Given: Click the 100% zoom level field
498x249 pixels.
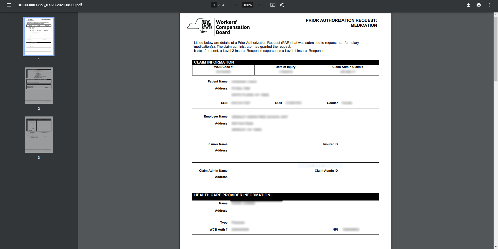Looking at the screenshot, I should 247,5.
